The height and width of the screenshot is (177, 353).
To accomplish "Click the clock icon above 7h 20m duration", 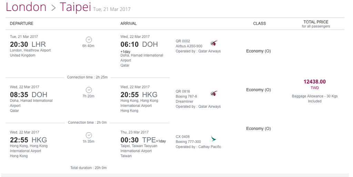I will (x=89, y=90).
